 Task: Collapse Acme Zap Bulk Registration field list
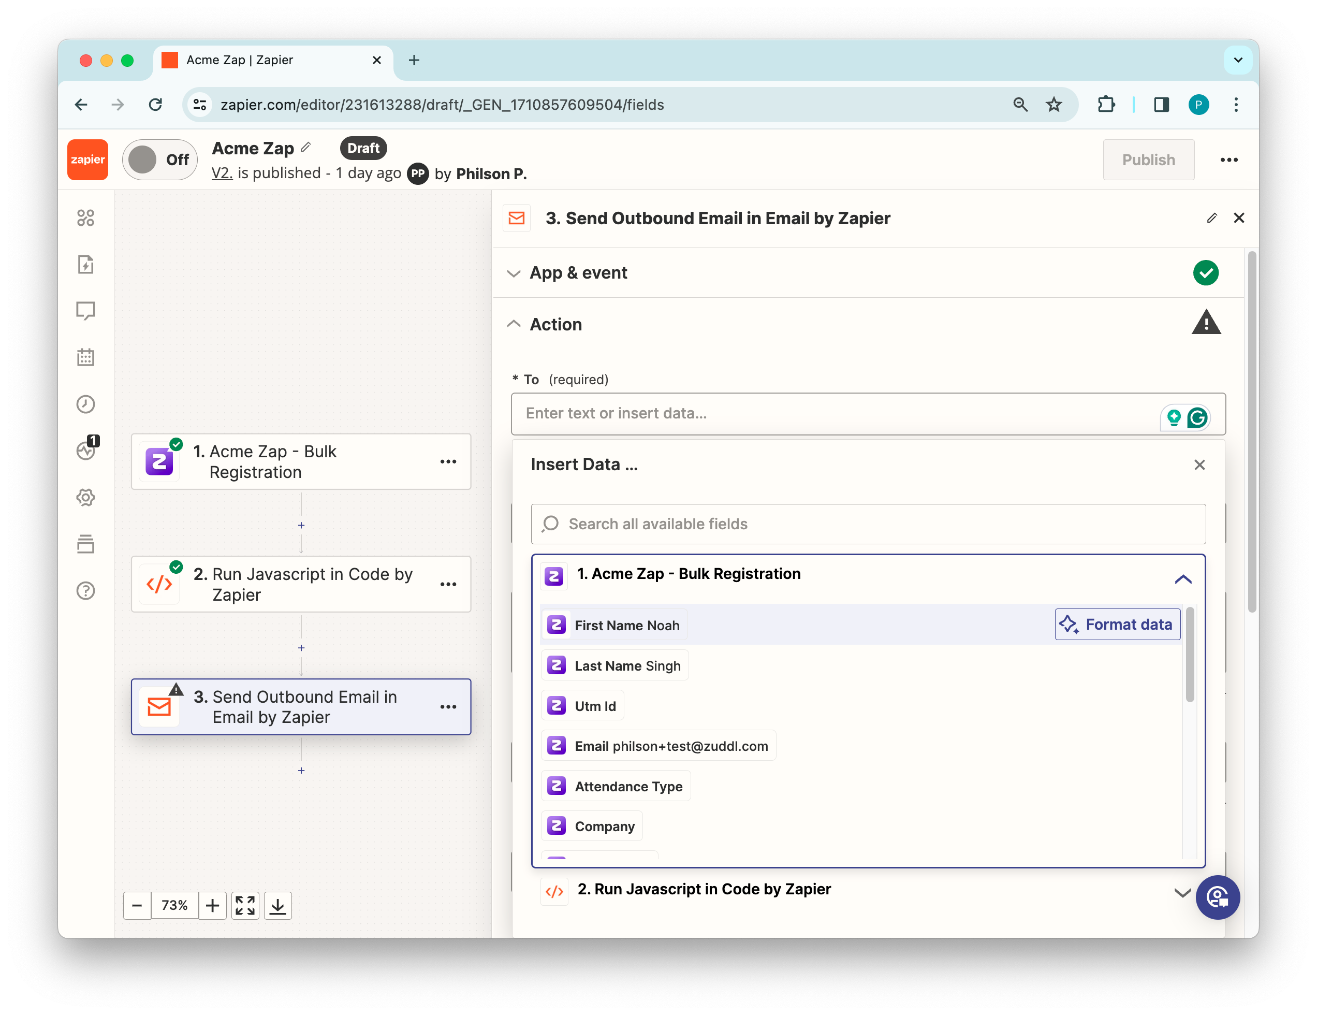pyautogui.click(x=1182, y=579)
